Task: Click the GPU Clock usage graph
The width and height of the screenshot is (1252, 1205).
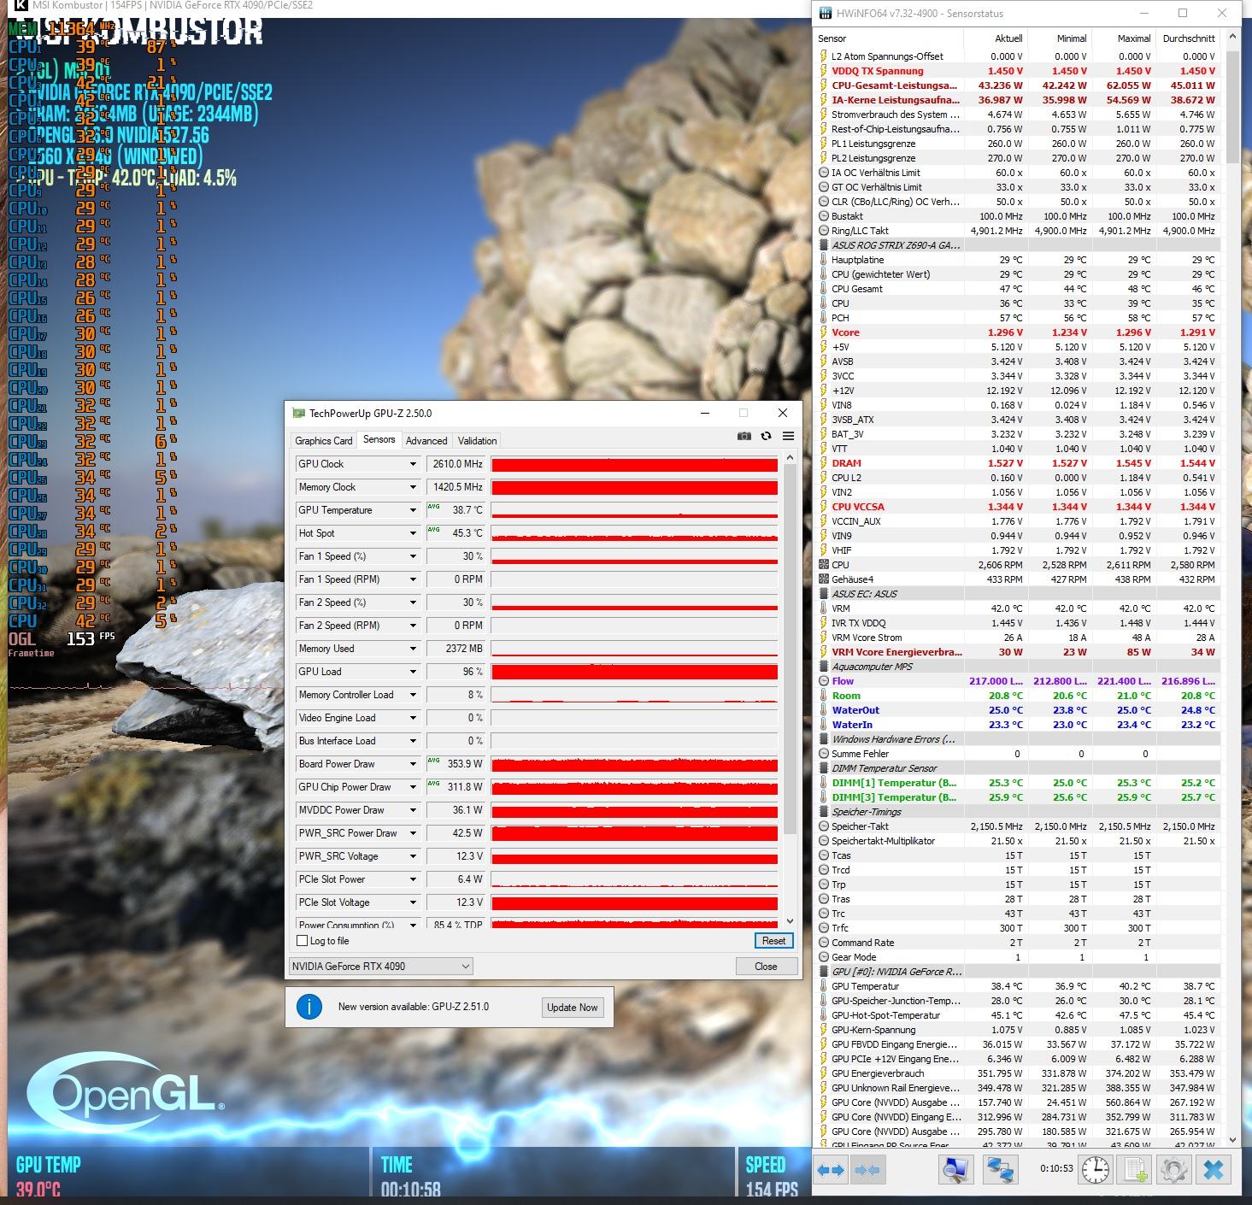Action: coord(635,464)
